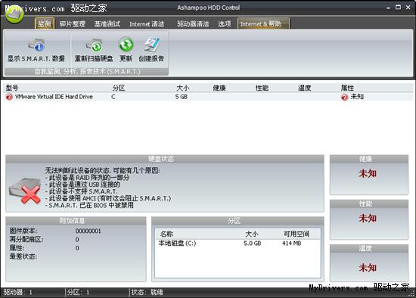Click status bar entry 状态: 就绪
The image size is (416, 298).
click(x=147, y=293)
